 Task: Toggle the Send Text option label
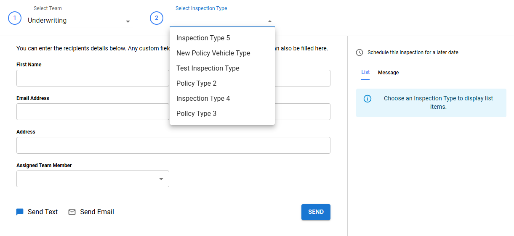tap(43, 212)
